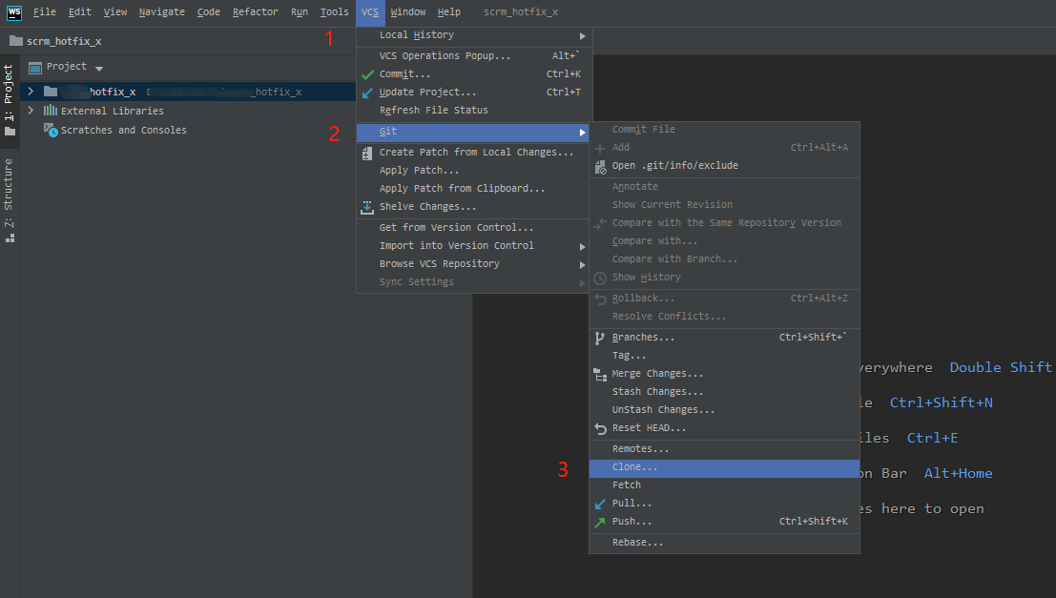Image resolution: width=1056 pixels, height=598 pixels.
Task: Expand the hotfix_x project tree node
Action: (x=31, y=91)
